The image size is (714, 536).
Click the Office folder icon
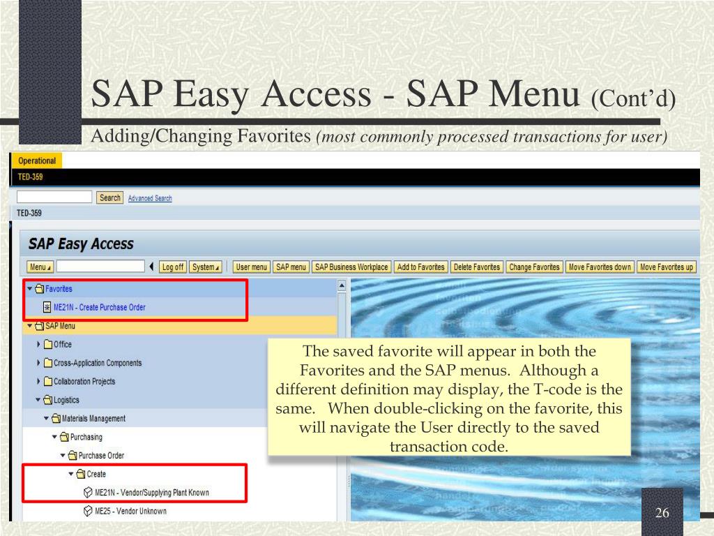(48, 344)
